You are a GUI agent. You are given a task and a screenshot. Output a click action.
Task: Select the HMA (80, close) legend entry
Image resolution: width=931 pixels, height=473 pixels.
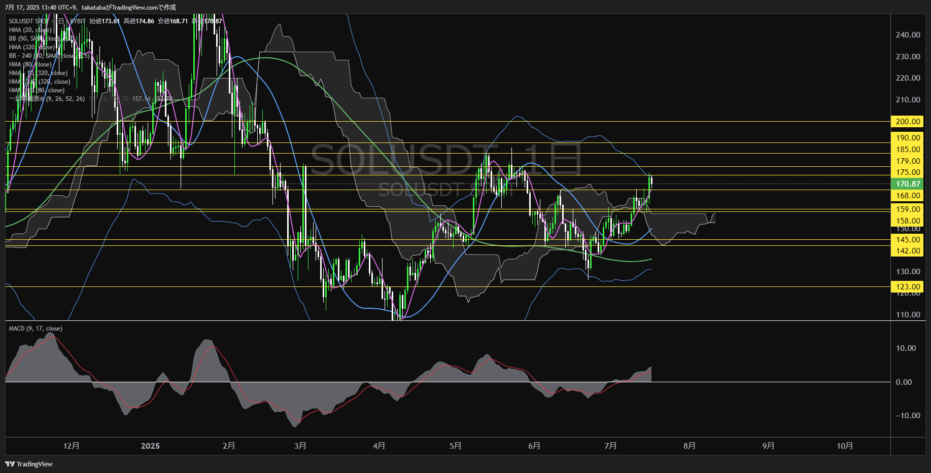(x=30, y=64)
